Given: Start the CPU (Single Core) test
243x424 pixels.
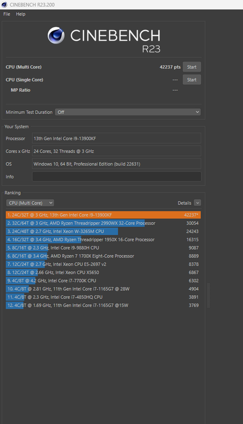Looking at the screenshot, I should (x=192, y=80).
